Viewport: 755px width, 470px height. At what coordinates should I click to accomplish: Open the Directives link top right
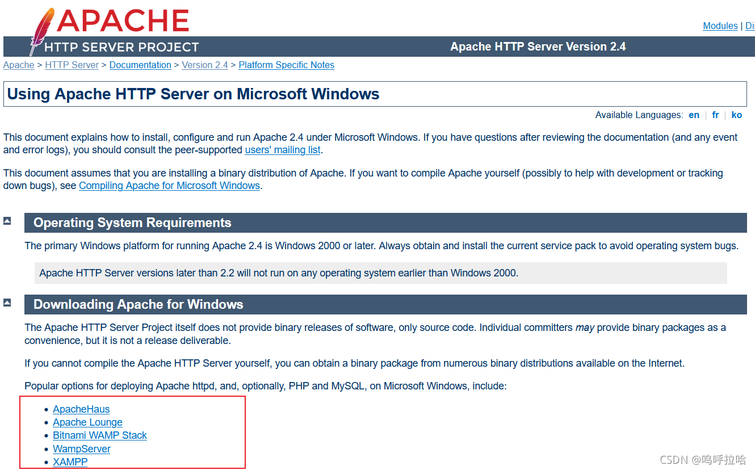[x=750, y=26]
